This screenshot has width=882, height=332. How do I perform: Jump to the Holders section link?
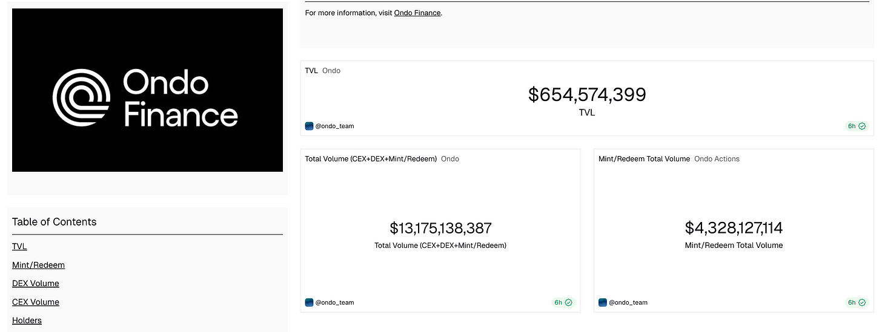click(27, 321)
